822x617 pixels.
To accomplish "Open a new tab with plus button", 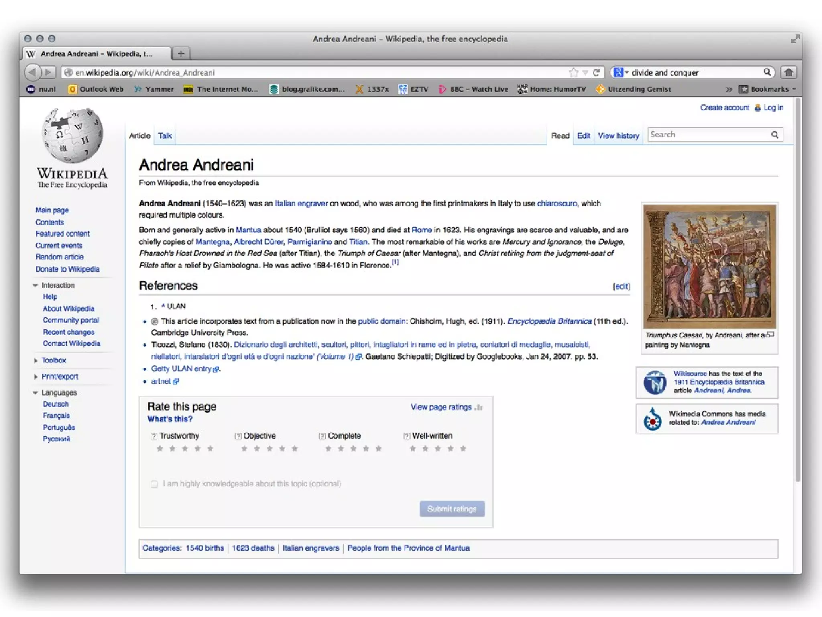I will [x=181, y=53].
